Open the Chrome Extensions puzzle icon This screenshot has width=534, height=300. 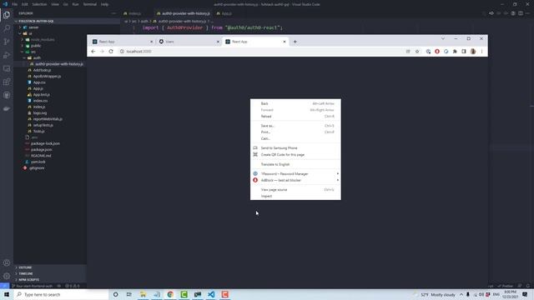(x=455, y=52)
